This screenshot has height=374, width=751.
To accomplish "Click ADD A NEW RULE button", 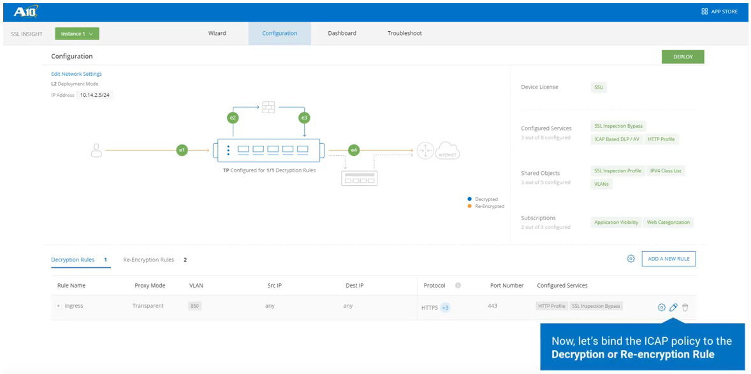I will 669,258.
